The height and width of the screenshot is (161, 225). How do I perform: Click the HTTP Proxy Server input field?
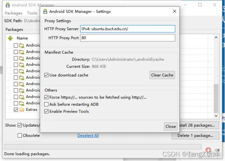(128, 29)
